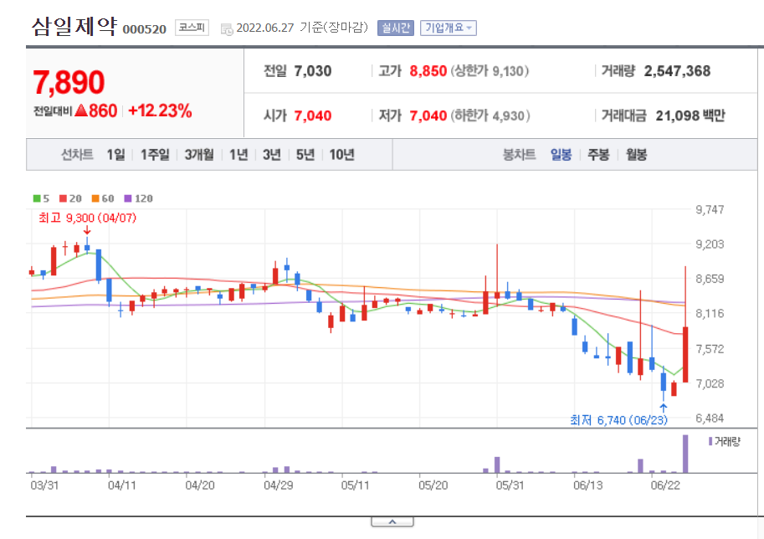Click the 실시간 real-time button
Viewport: 764px width, 539px height.
[395, 28]
